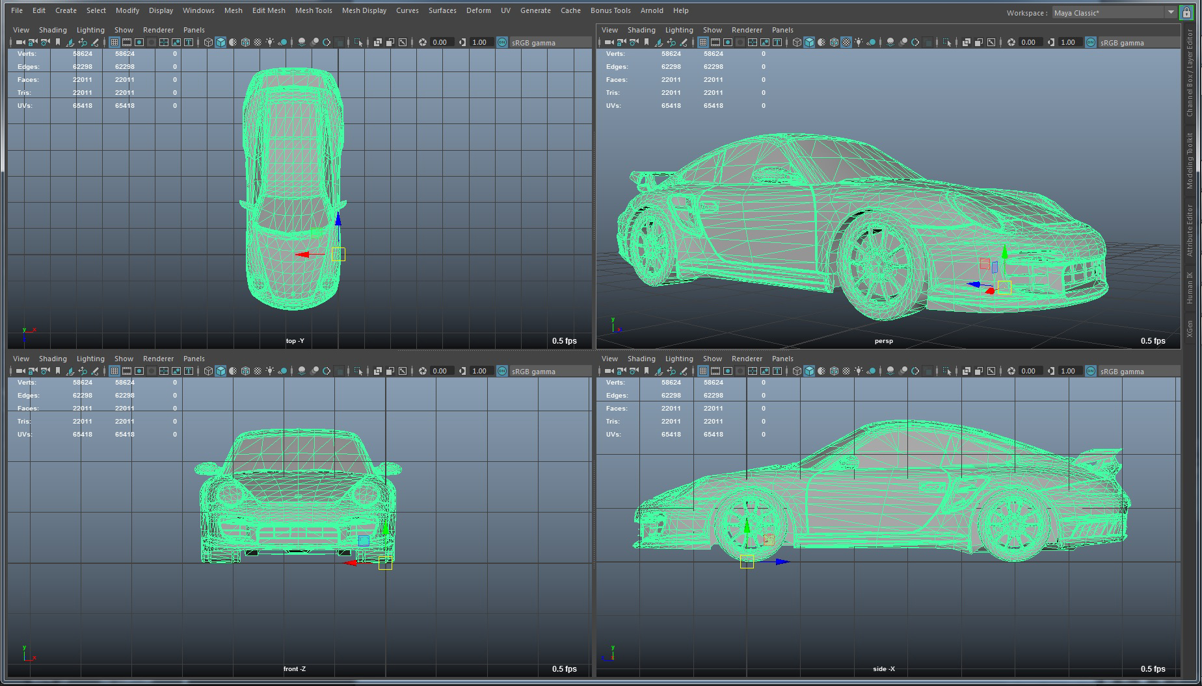Open the Arnold menu
Image resolution: width=1202 pixels, height=686 pixels.
(x=652, y=10)
